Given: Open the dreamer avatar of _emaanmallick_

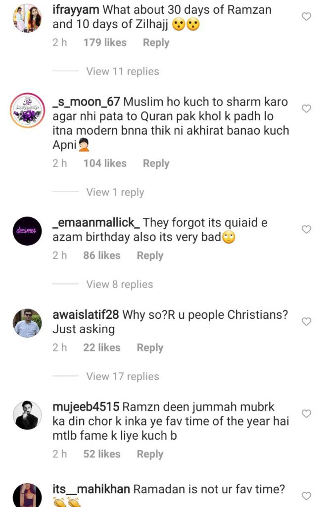Looking at the screenshot, I should [28, 231].
